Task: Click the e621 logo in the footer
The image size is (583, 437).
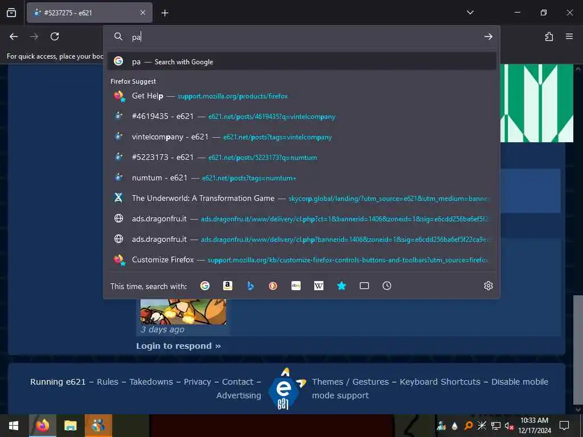Action: (x=286, y=389)
